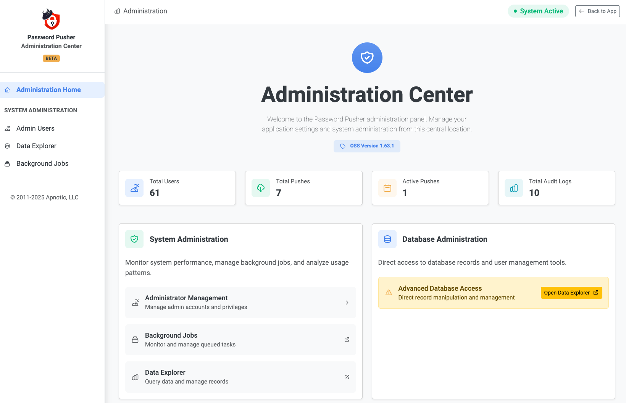Click the warning triangle in Advanced Database Access

pos(389,293)
